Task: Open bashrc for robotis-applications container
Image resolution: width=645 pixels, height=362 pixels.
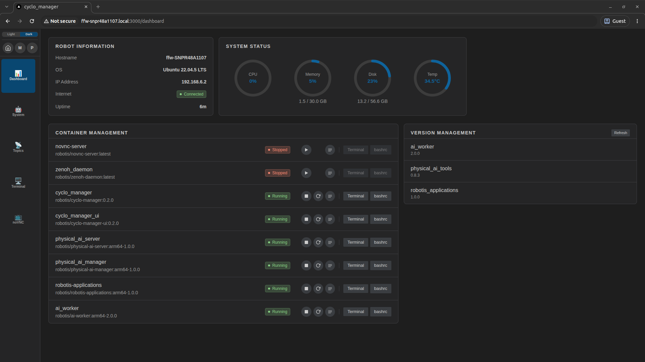Action: (x=380, y=289)
